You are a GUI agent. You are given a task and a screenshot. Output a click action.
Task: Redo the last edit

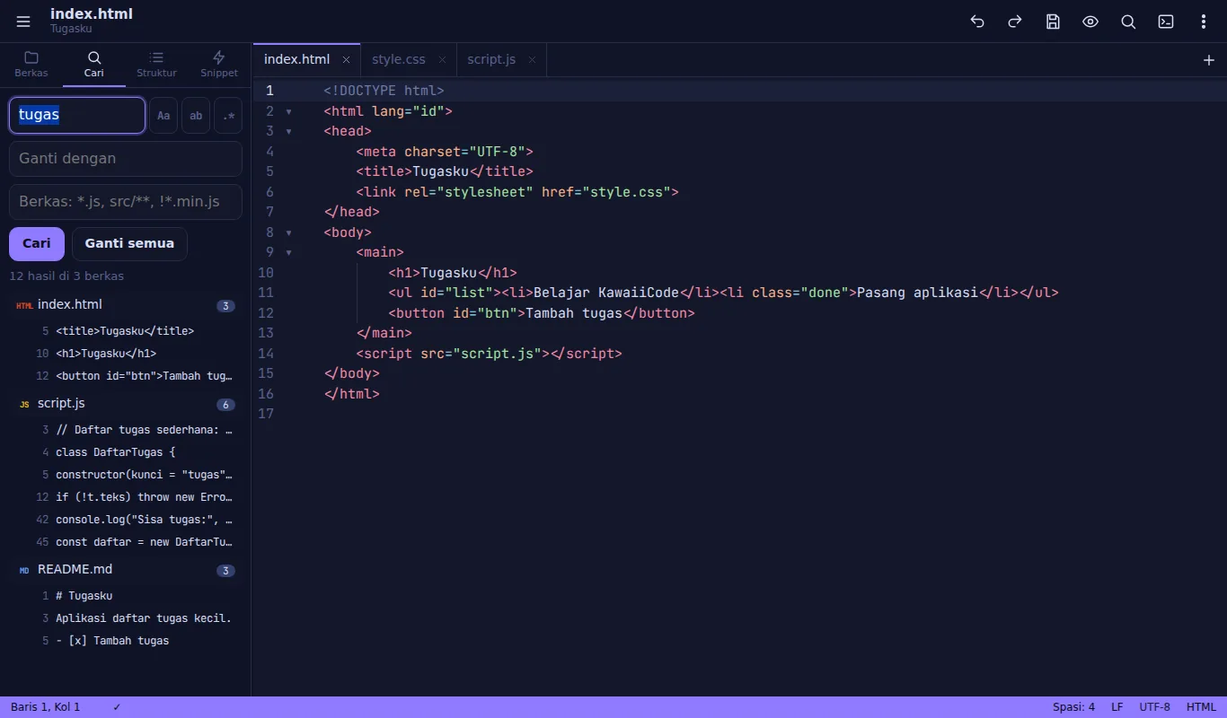pos(1015,22)
